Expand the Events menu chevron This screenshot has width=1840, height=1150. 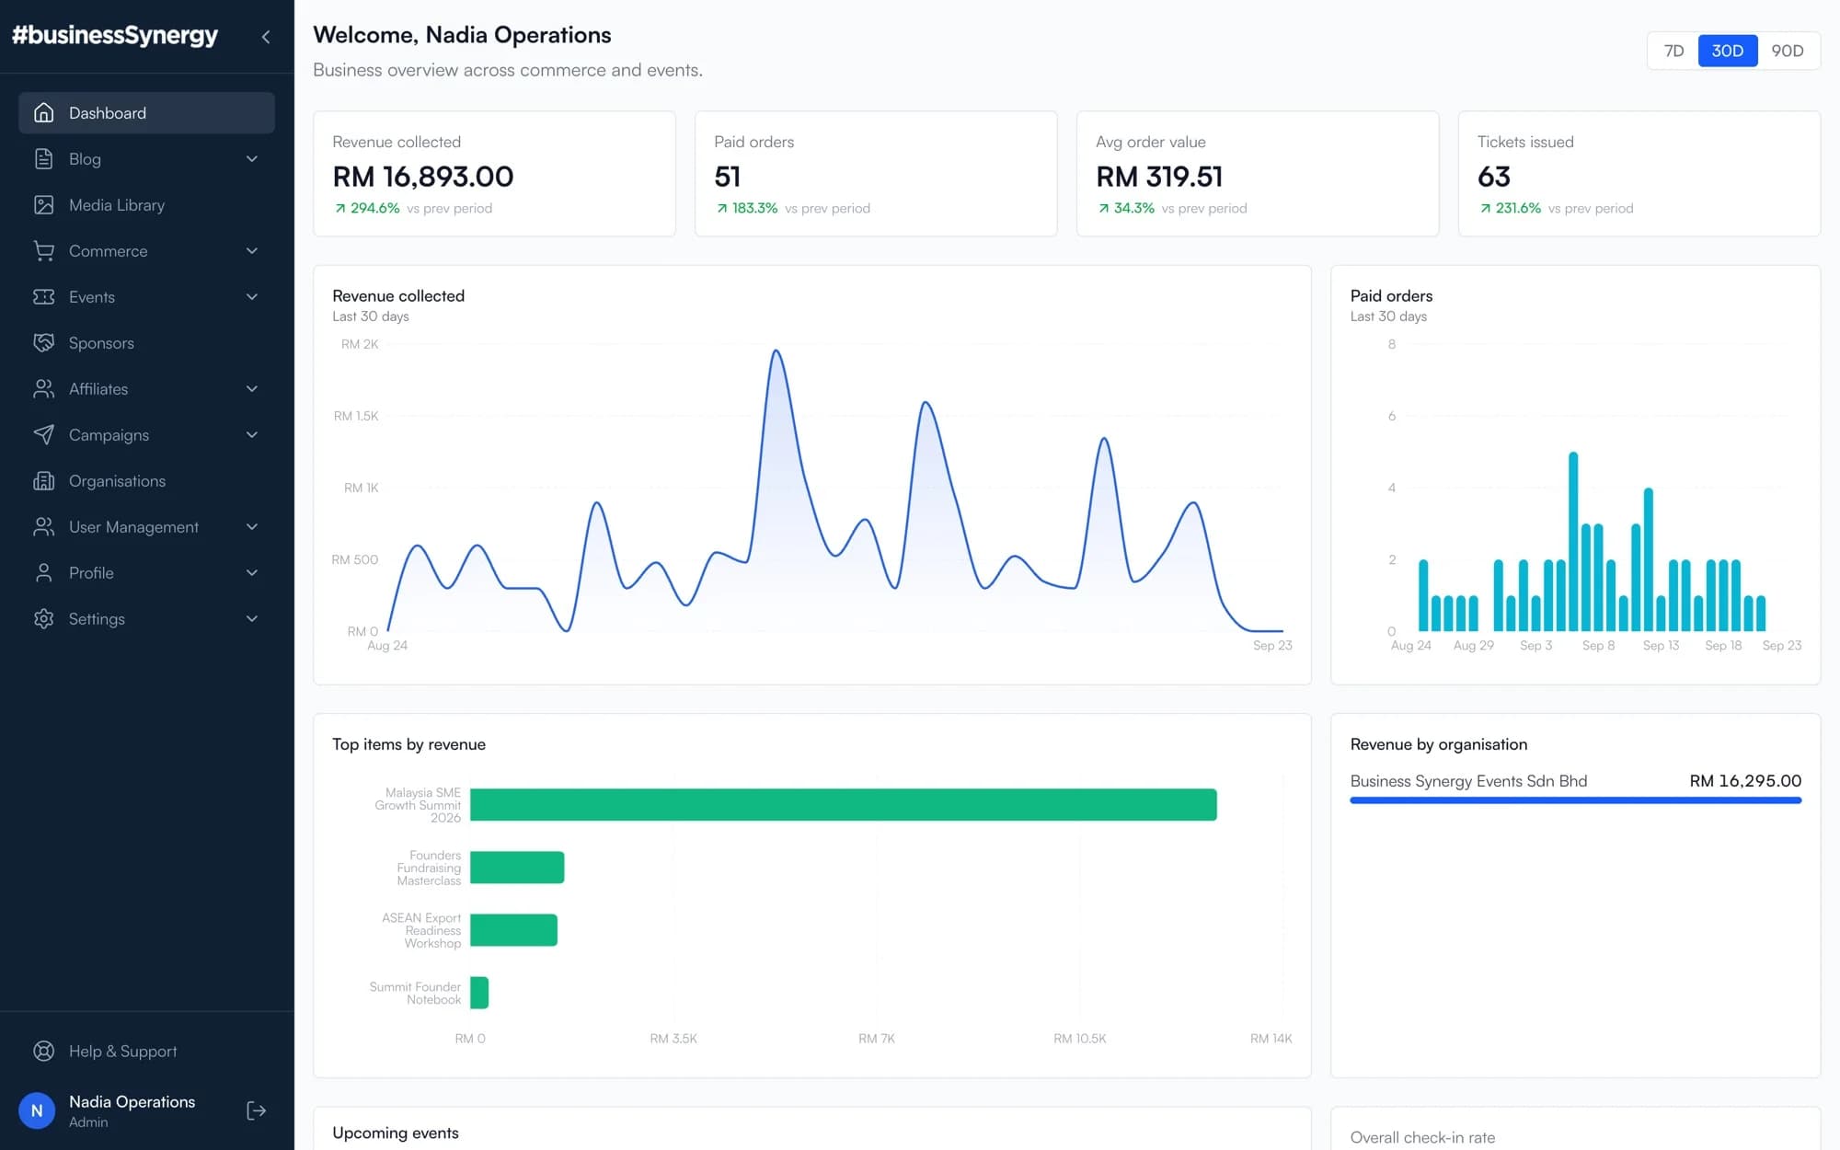click(252, 296)
